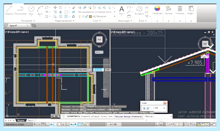Screen dimensions: 220x131
Task: Toggle object snap in status bar
Action: coord(55,124)
